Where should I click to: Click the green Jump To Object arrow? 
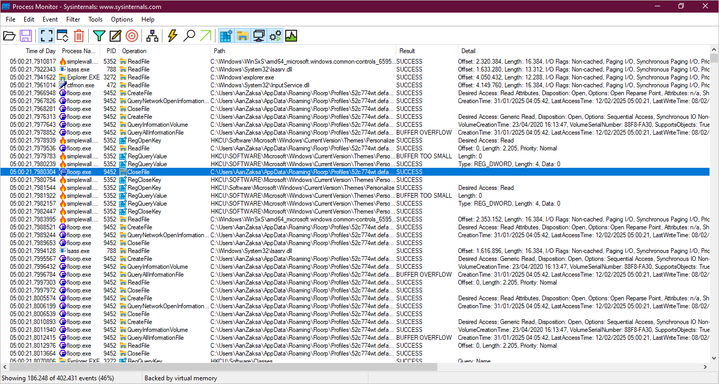(206, 36)
